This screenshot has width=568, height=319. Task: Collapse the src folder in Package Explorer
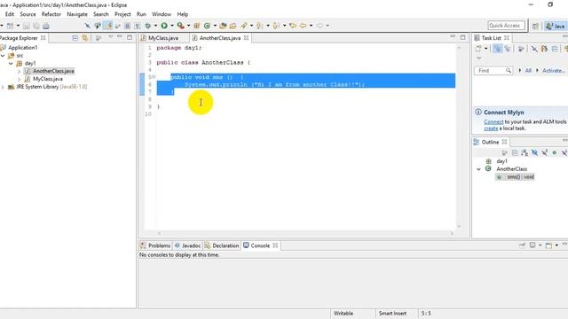[x=3, y=55]
